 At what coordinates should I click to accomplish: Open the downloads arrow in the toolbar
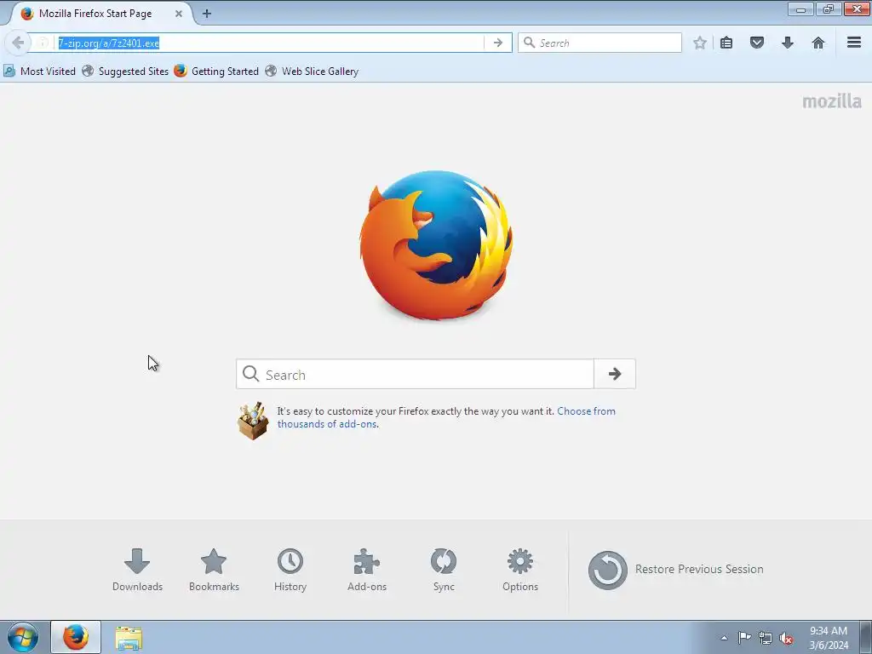(788, 43)
